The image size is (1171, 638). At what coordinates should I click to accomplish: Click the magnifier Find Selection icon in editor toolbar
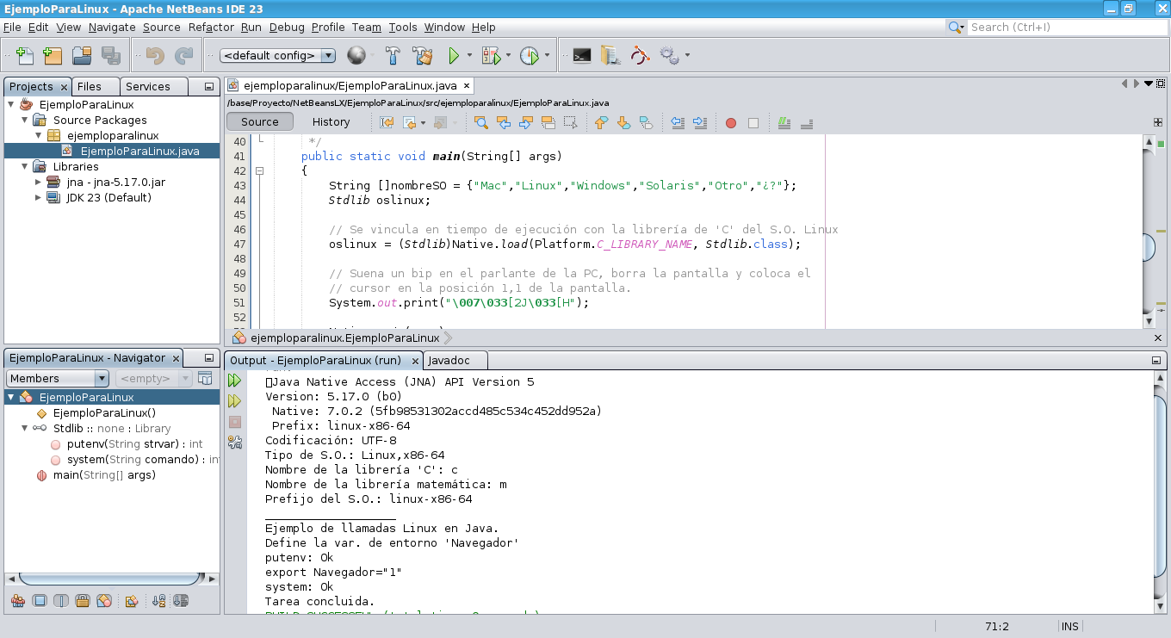click(x=481, y=122)
